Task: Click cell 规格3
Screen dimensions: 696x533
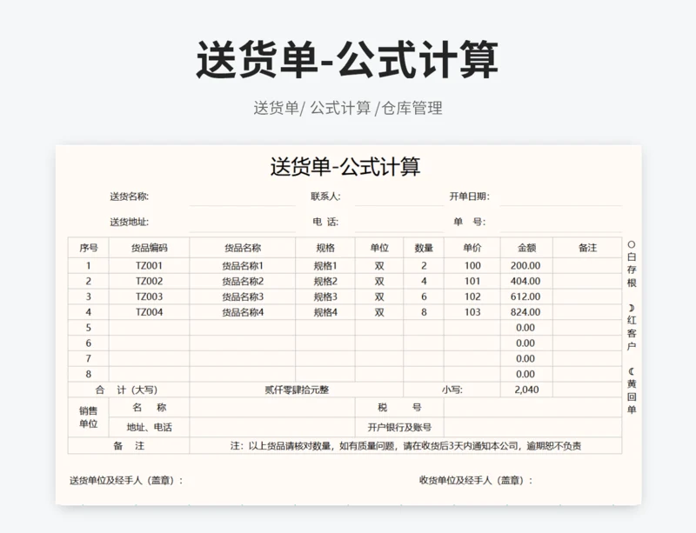Action: 325,296
